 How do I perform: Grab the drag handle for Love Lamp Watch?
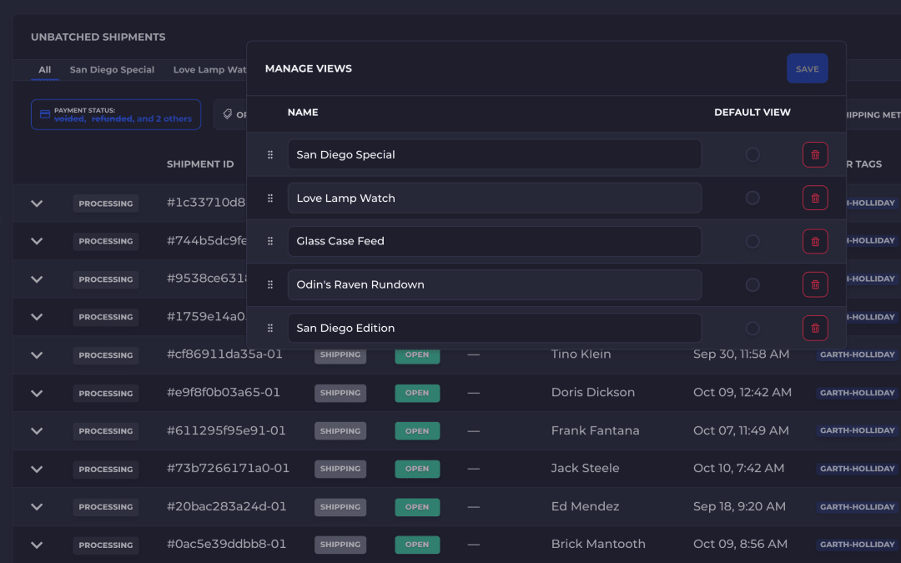click(x=270, y=199)
